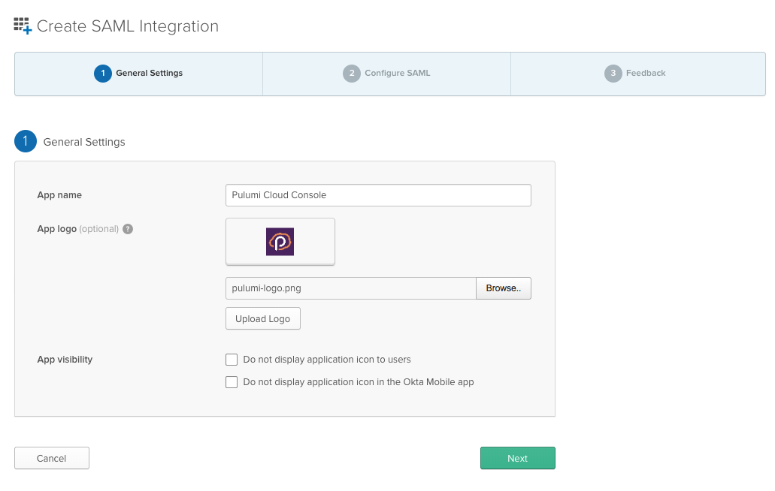Click the Upload Logo button

(262, 318)
